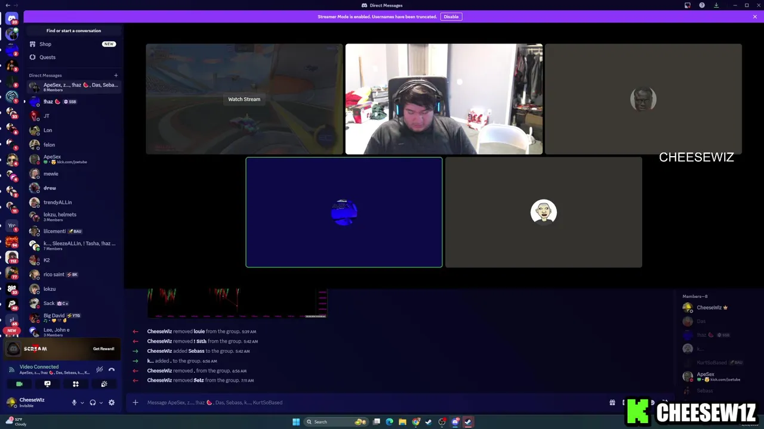Select the blue speaking participant tile
The height and width of the screenshot is (429, 764).
(x=344, y=212)
